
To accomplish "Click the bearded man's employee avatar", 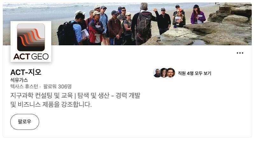I will [157, 73].
